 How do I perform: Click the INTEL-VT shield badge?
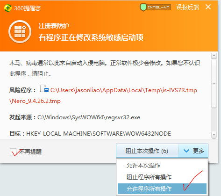(x=155, y=7)
